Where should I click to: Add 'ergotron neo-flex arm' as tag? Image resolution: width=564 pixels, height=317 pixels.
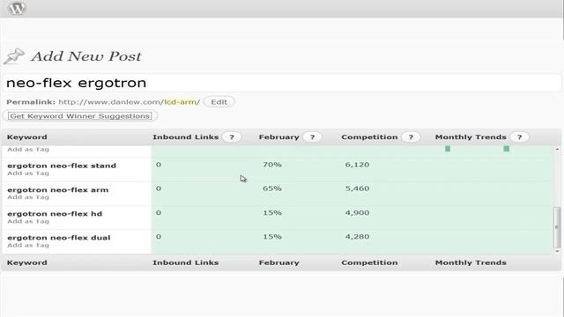[28, 197]
